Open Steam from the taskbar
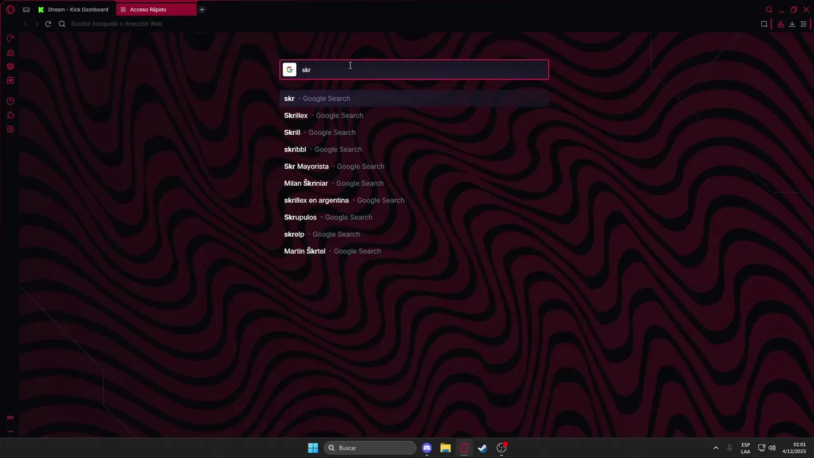The height and width of the screenshot is (458, 814). point(483,448)
